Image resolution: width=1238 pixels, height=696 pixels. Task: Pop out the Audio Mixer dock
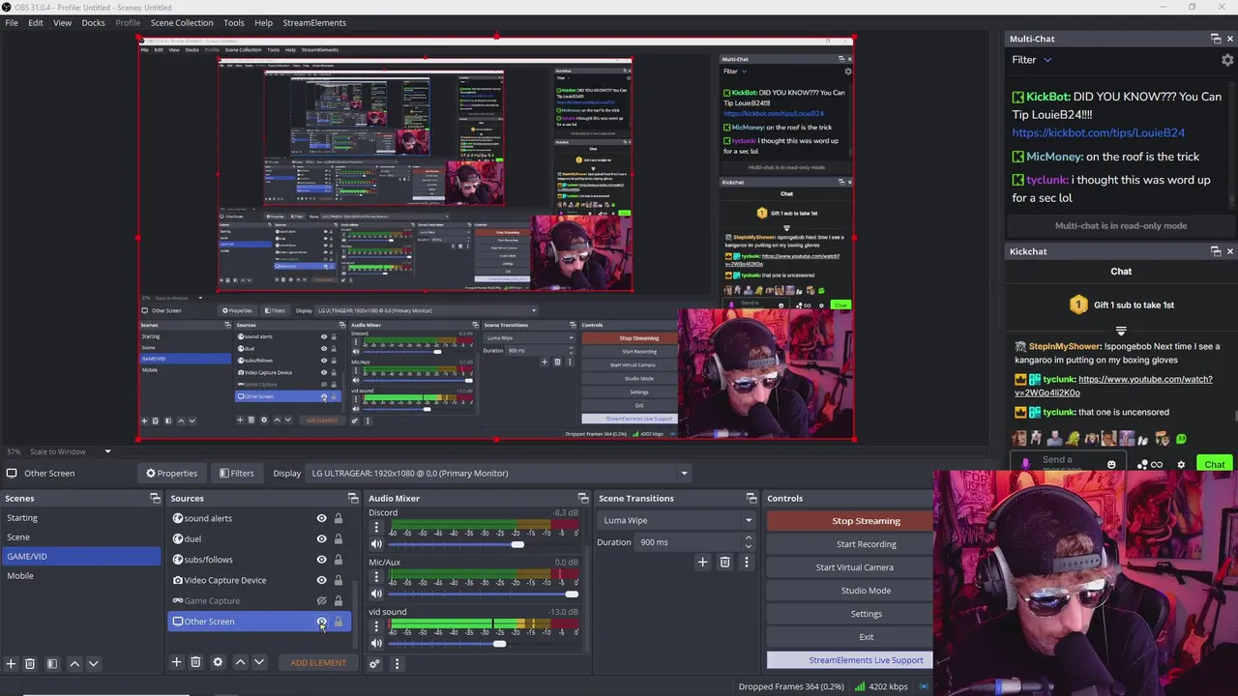pyautogui.click(x=582, y=498)
